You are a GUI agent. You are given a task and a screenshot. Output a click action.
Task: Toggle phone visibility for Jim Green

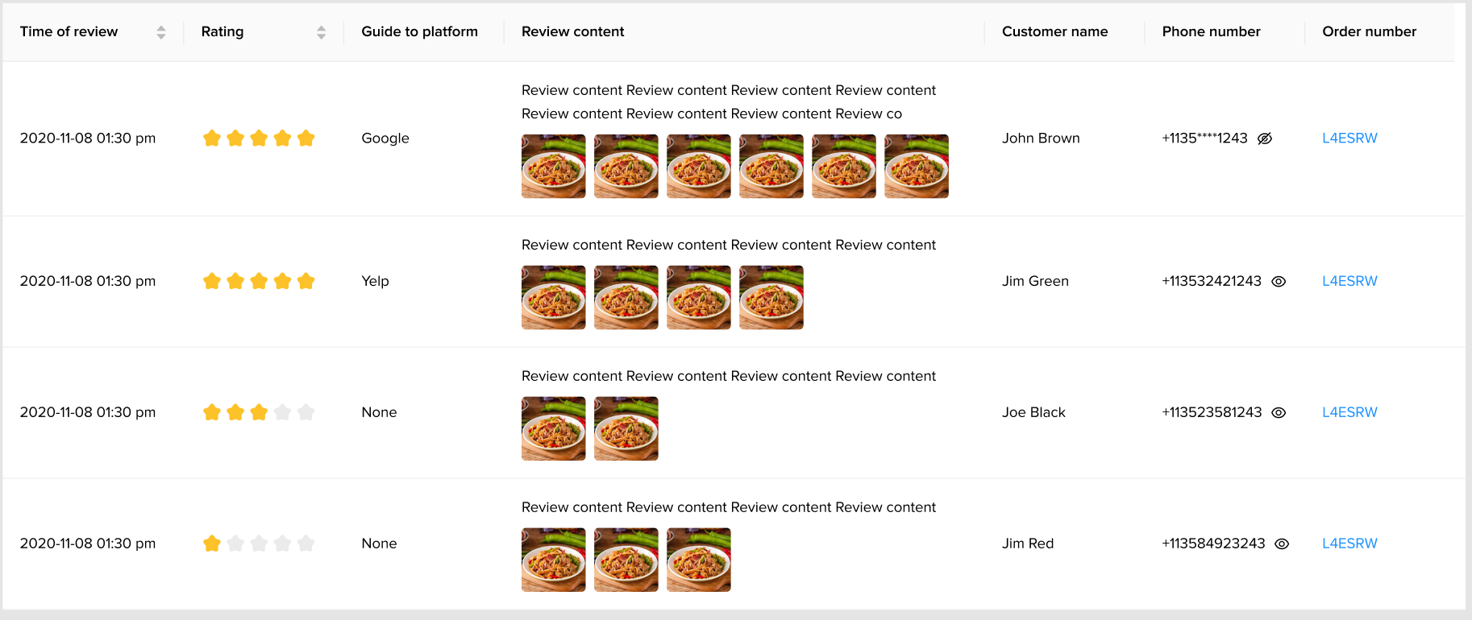tap(1279, 282)
